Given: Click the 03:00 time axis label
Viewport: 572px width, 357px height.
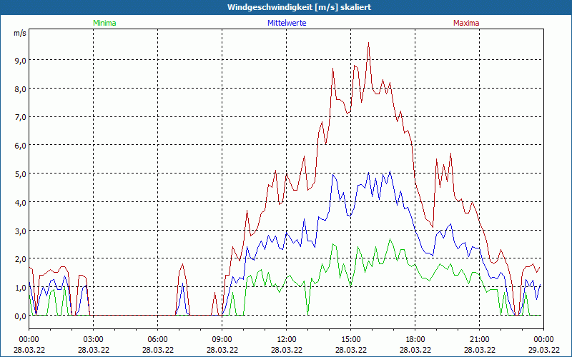Looking at the screenshot, I should (x=94, y=340).
